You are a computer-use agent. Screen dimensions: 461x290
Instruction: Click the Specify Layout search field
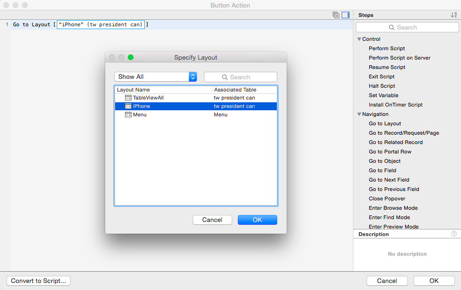tap(240, 76)
